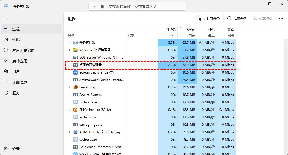Sort processes by 网络 column
This screenshot has width=288, height=155.
click(x=226, y=32)
